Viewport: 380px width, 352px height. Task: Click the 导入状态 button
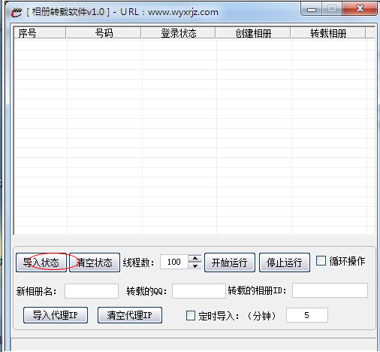click(41, 262)
